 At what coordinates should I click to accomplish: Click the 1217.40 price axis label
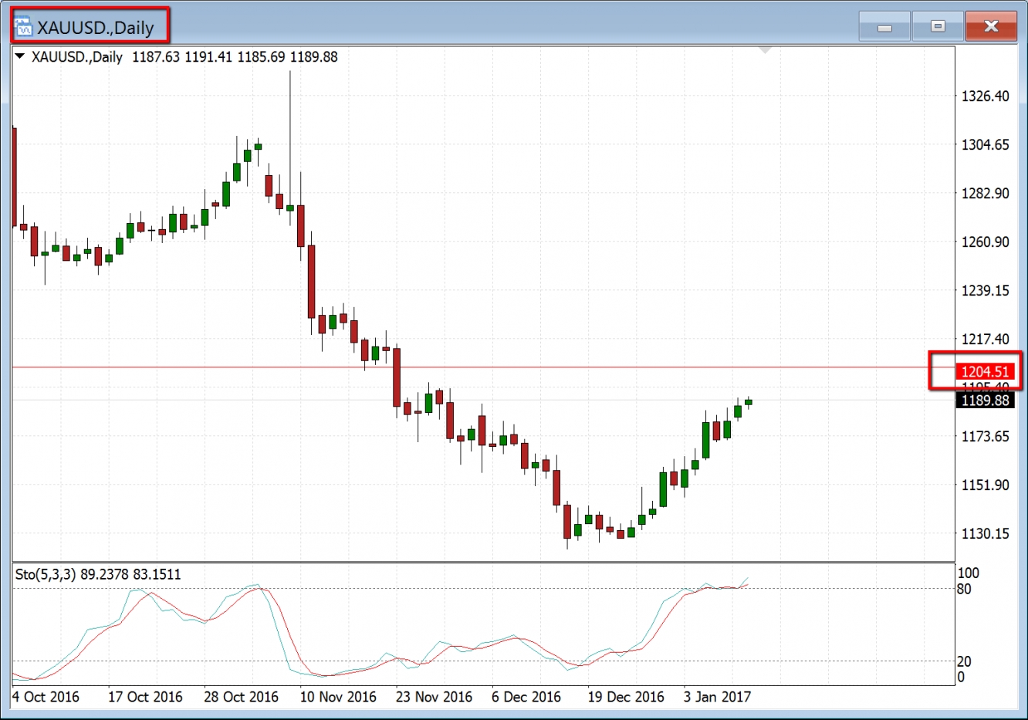[x=985, y=340]
